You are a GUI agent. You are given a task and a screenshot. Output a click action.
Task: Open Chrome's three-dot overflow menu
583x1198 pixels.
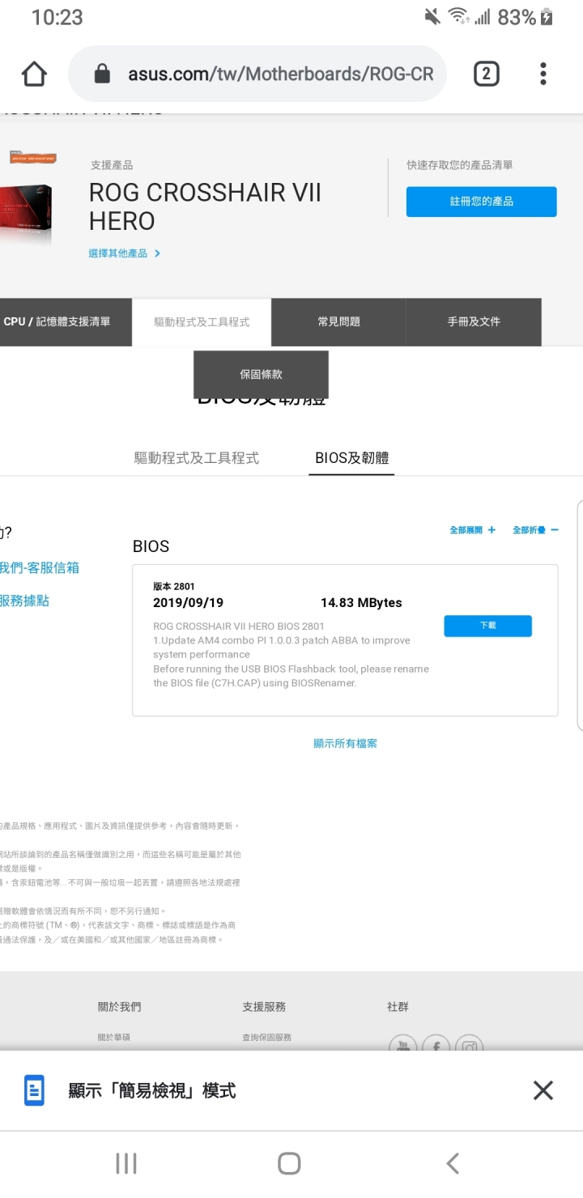point(543,74)
